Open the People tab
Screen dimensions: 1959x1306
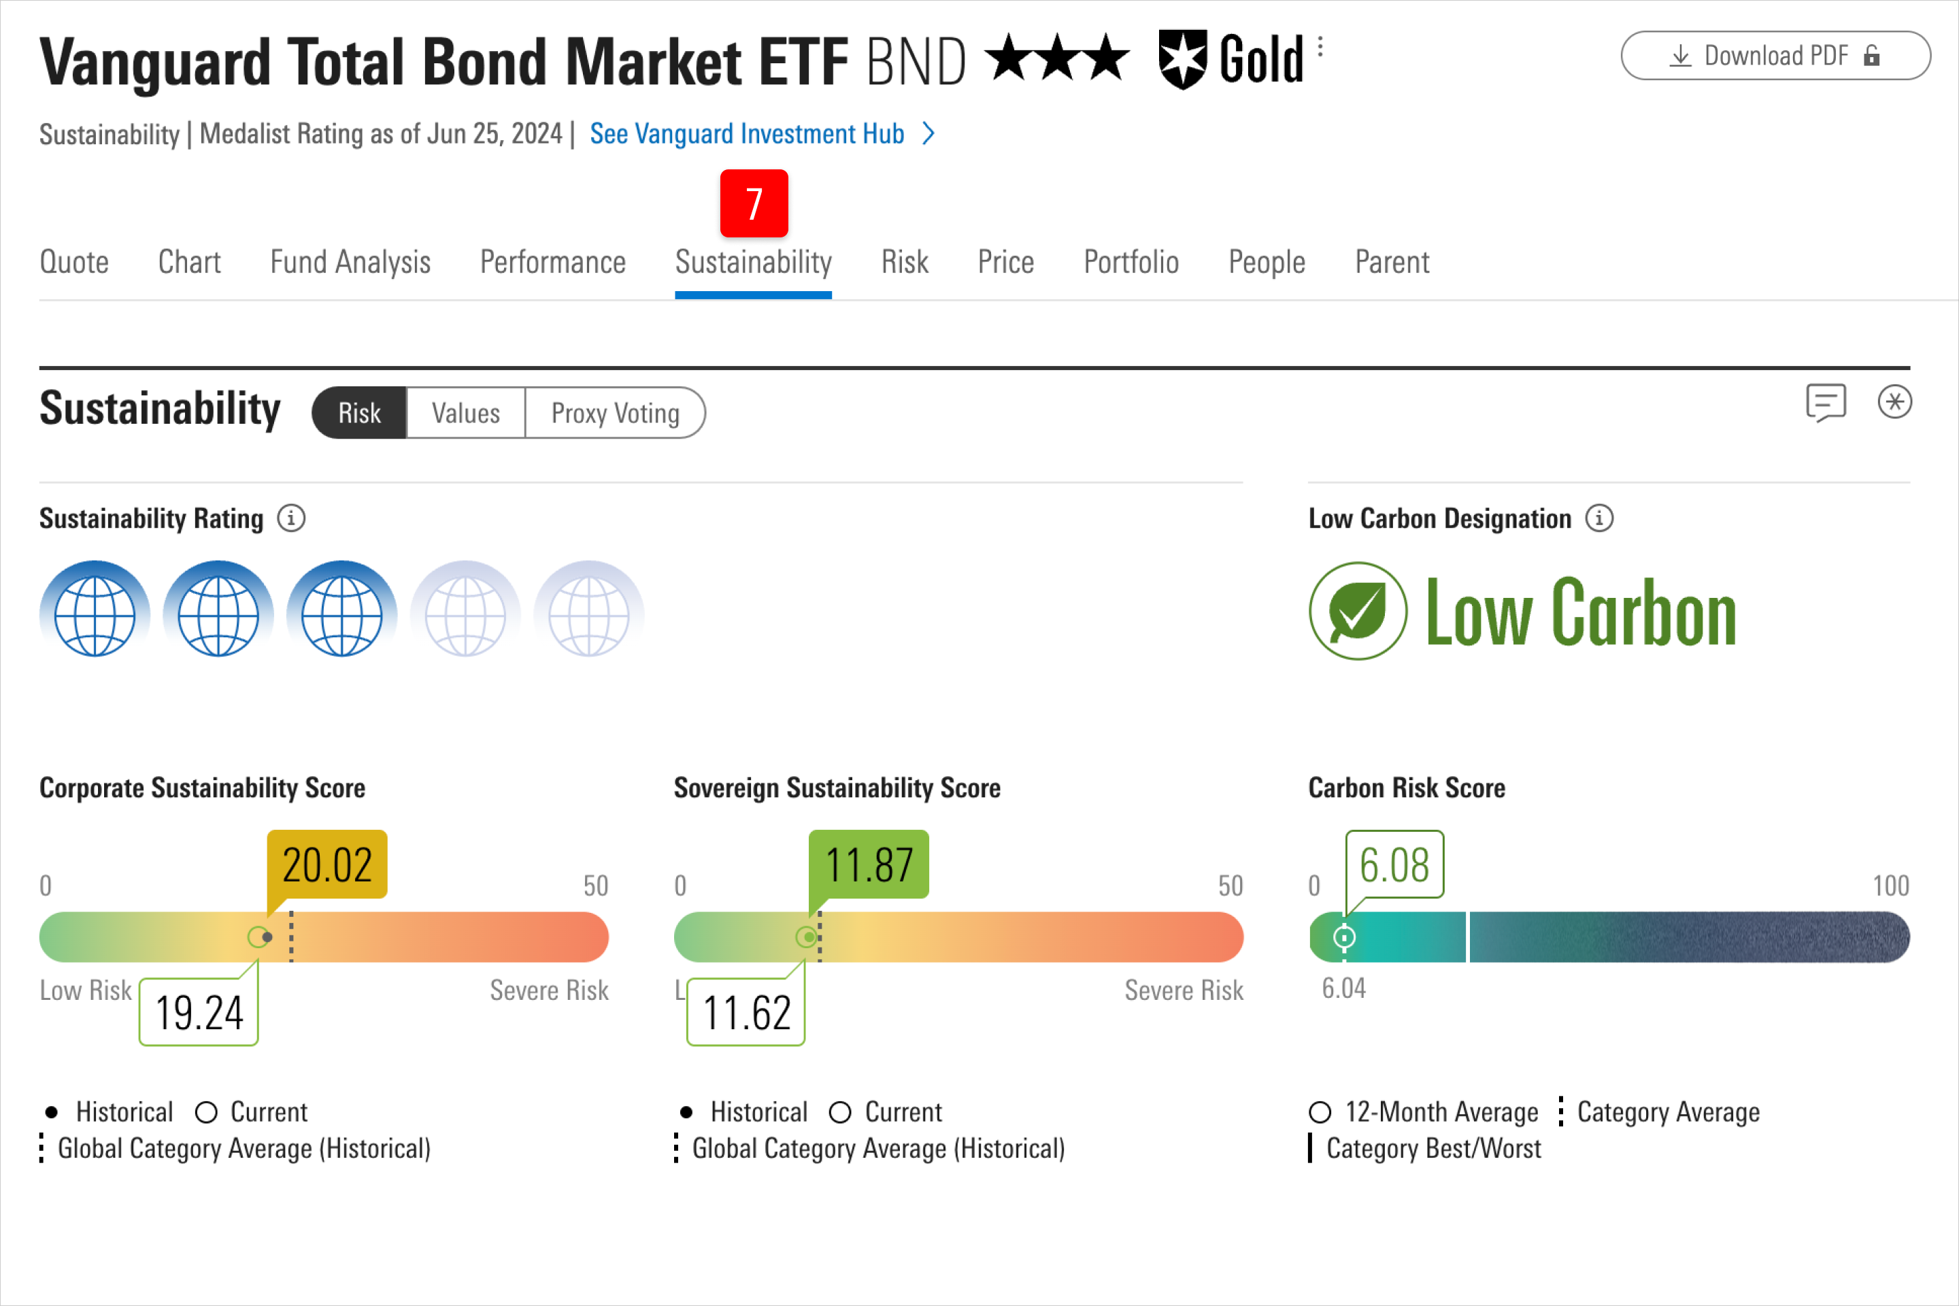[x=1267, y=263]
